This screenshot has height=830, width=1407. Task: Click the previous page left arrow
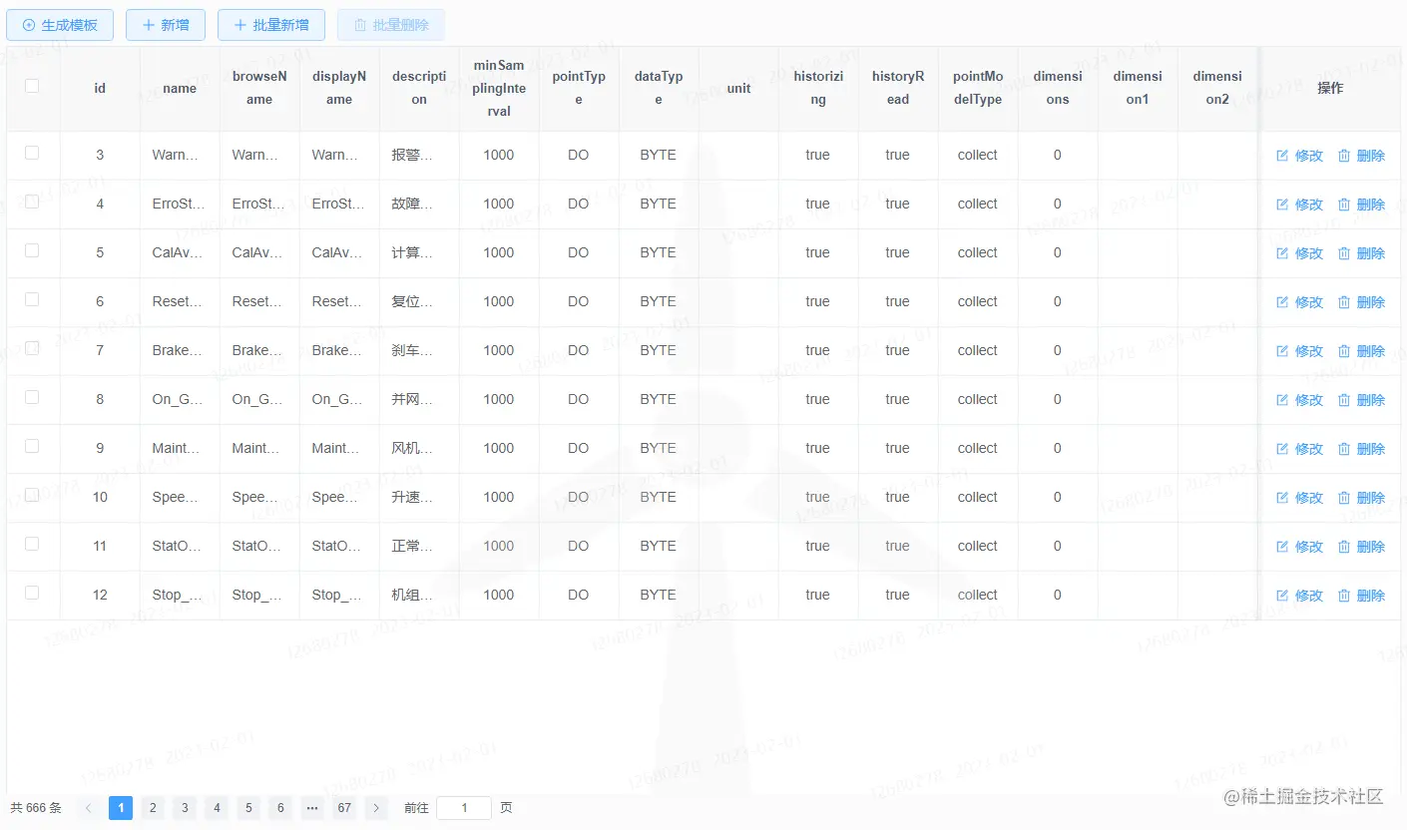(x=89, y=808)
